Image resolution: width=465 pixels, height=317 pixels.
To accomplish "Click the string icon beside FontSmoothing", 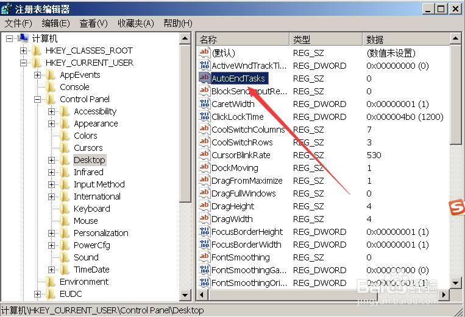I will click(x=204, y=257).
